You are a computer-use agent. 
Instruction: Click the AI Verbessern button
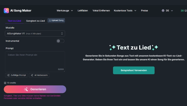coord(39,75)
